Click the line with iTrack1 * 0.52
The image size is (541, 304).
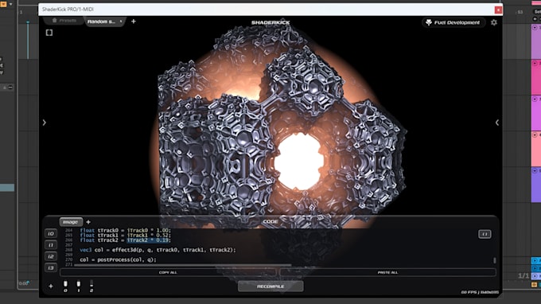pyautogui.click(x=125, y=236)
